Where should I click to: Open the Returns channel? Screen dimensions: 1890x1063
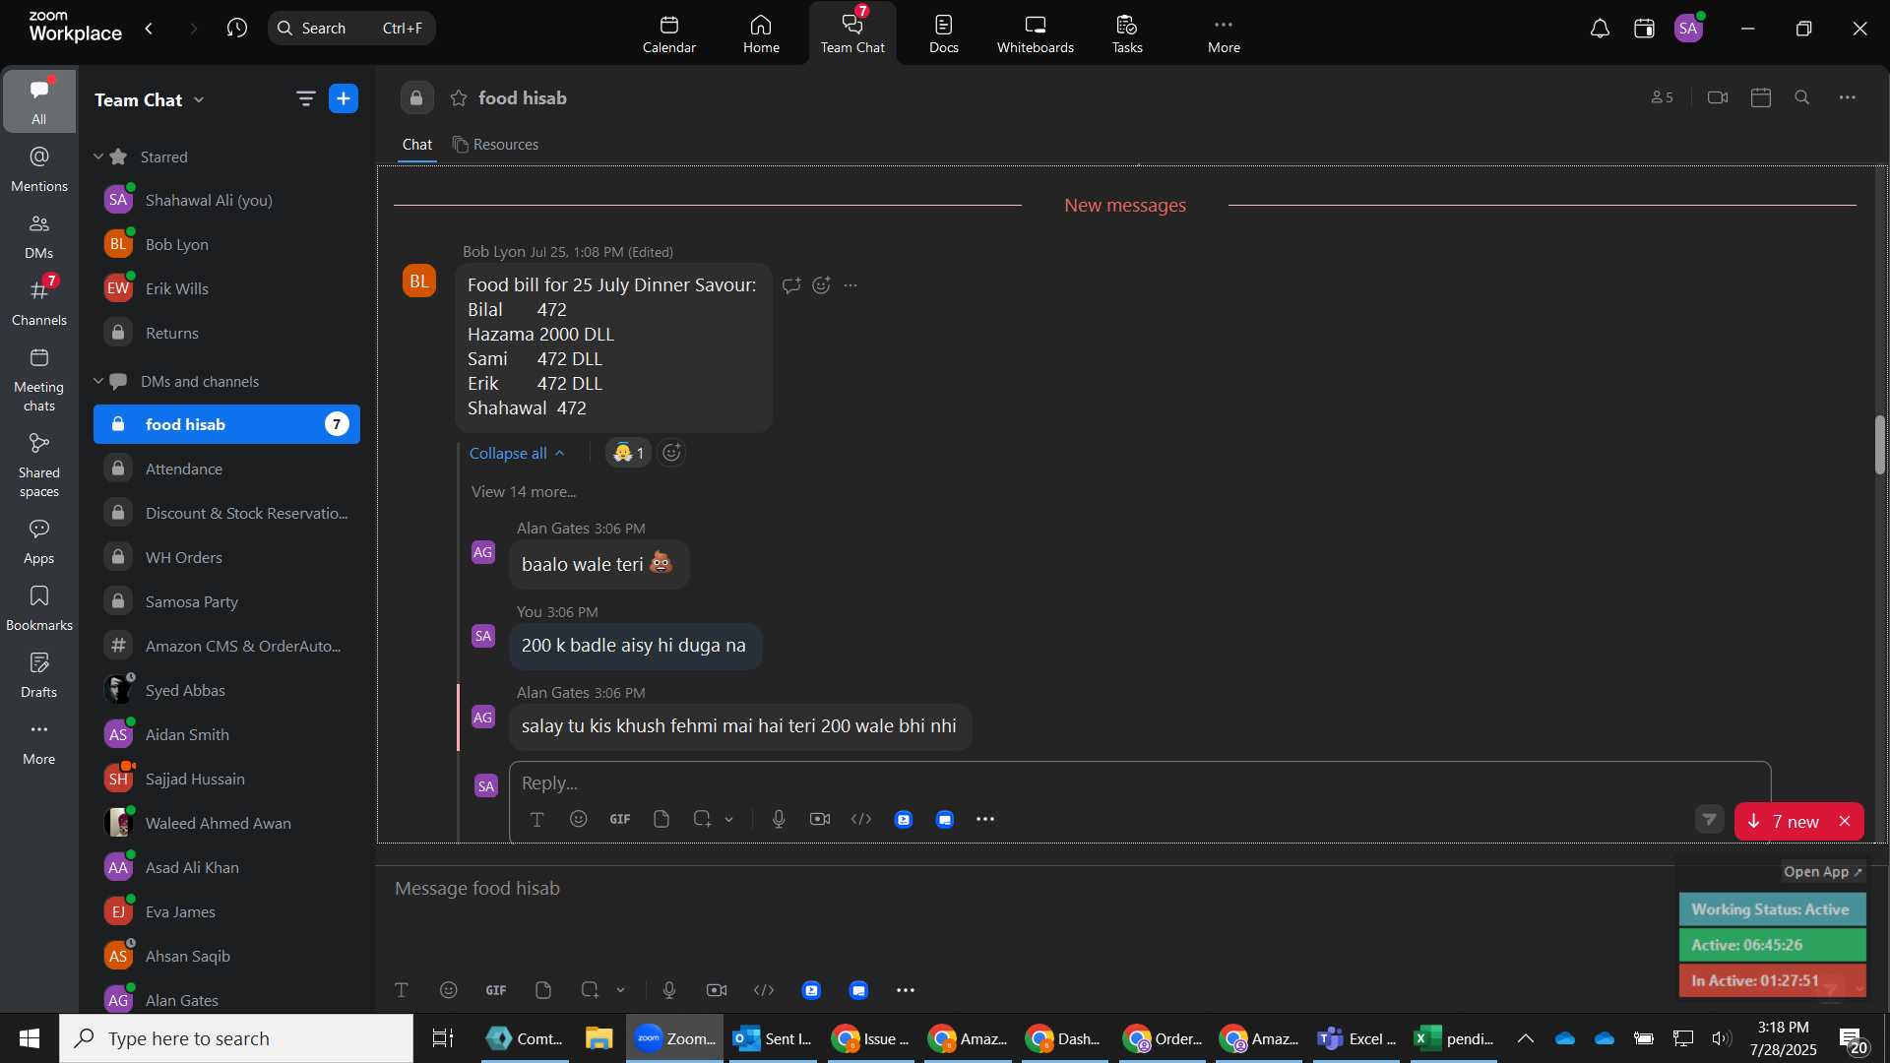(x=226, y=333)
